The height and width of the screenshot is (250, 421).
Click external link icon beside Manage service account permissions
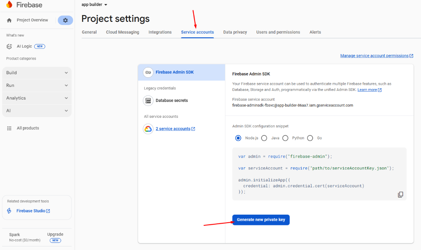(x=411, y=56)
